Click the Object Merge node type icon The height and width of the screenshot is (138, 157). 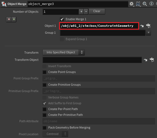coord(4,4)
